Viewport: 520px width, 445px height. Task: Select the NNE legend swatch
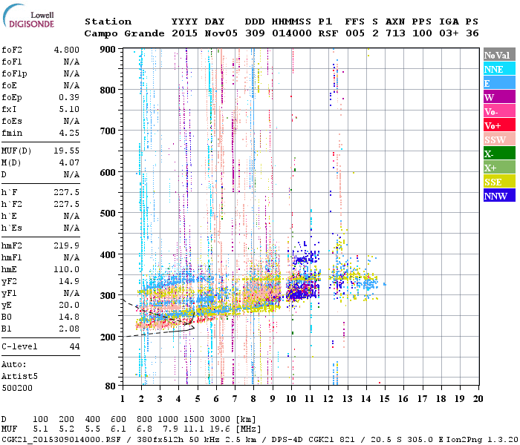click(x=499, y=69)
